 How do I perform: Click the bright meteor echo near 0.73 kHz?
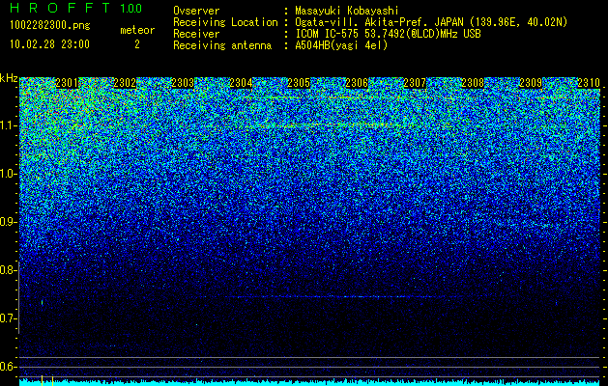click(x=42, y=302)
